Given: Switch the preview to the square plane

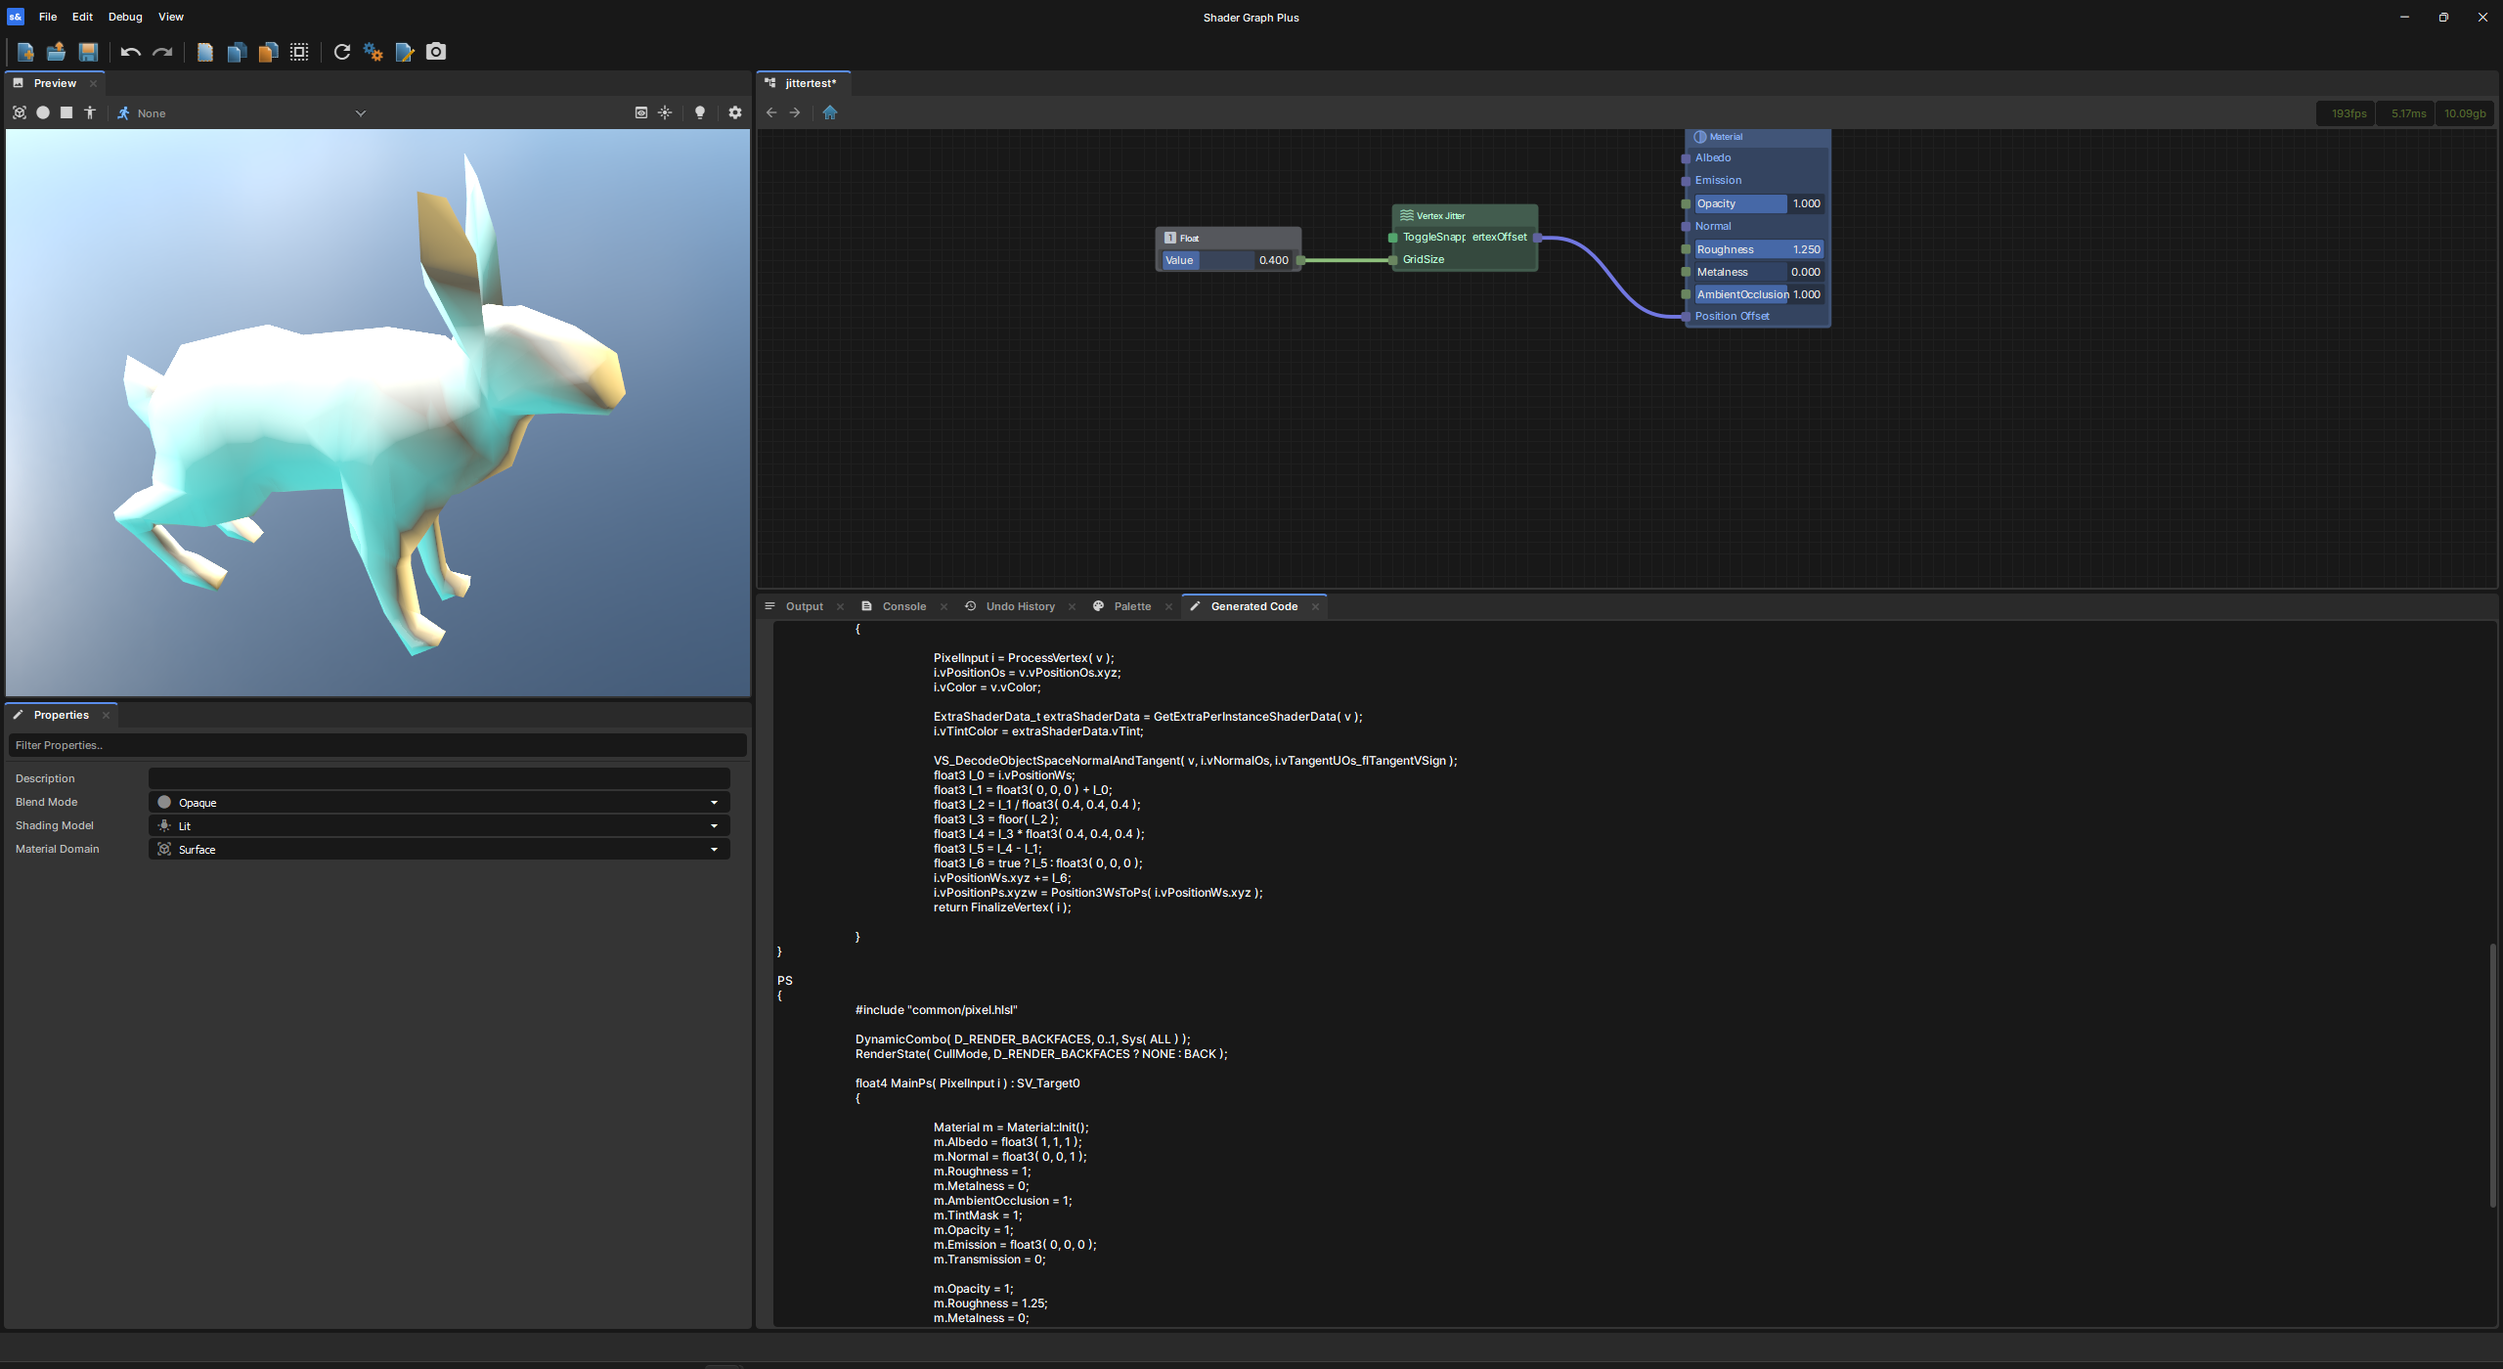Looking at the screenshot, I should pyautogui.click(x=66, y=112).
